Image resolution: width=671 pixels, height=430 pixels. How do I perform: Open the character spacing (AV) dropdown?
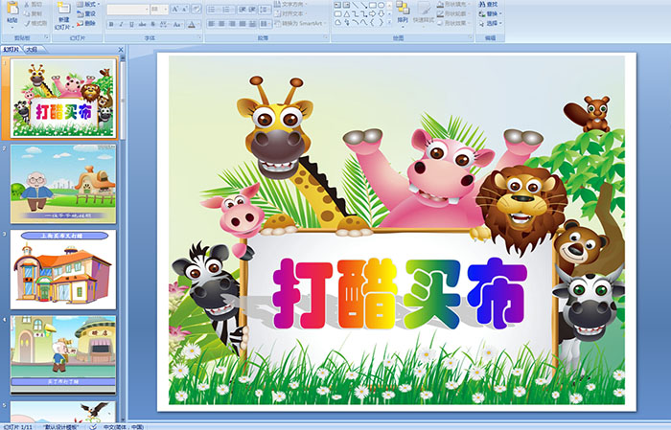165,24
